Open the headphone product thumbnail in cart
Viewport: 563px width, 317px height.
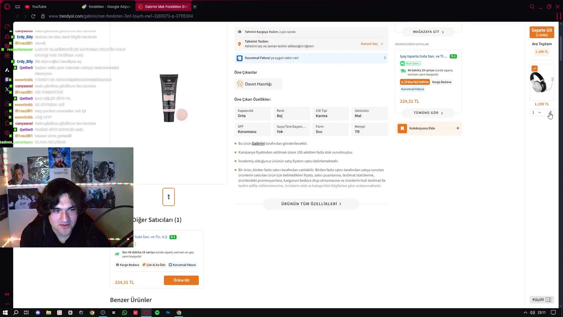point(541,83)
